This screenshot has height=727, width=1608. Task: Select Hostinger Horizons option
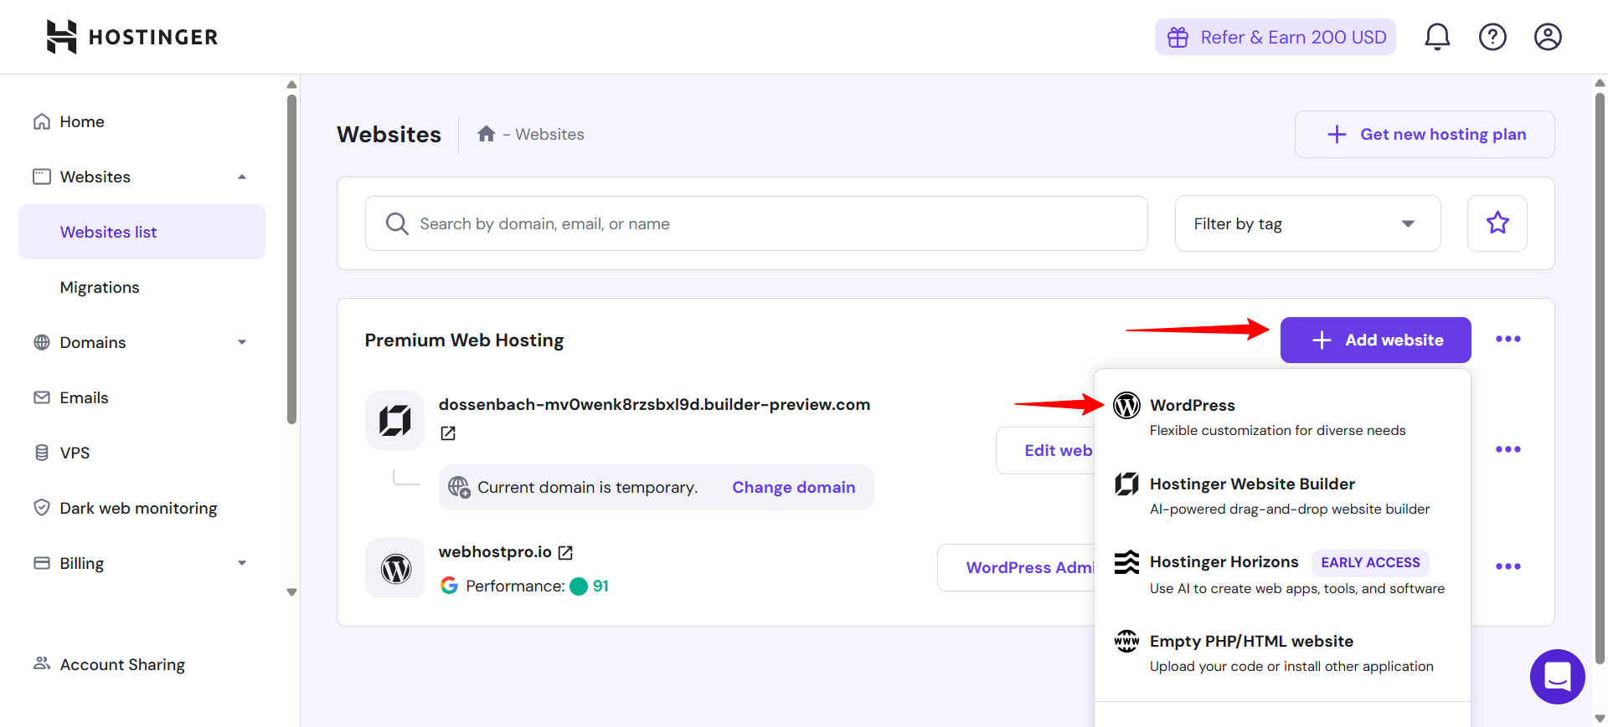(x=1282, y=574)
